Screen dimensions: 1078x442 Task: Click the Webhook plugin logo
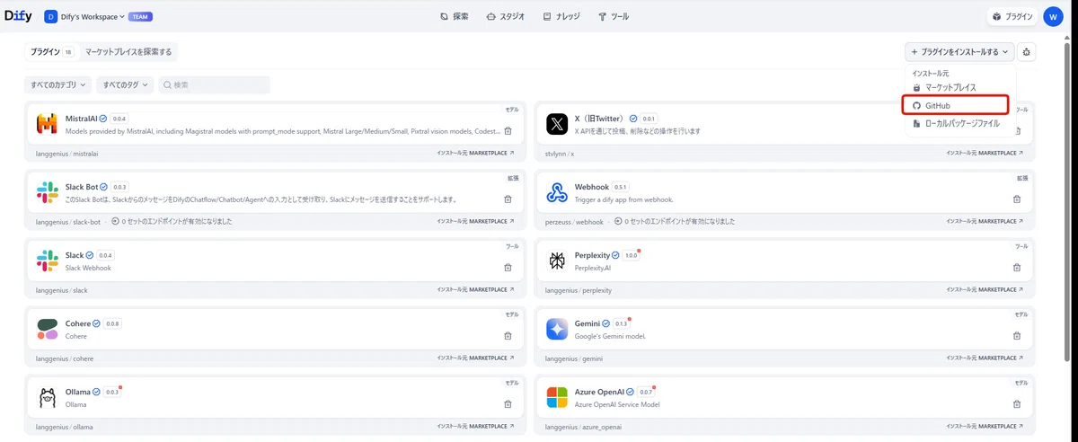pos(557,192)
